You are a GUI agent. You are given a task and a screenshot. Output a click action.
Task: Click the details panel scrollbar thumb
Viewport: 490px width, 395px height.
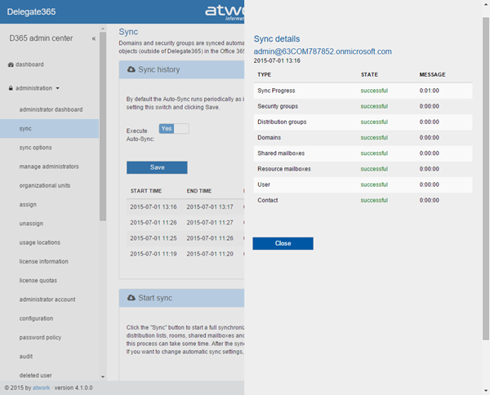486,179
